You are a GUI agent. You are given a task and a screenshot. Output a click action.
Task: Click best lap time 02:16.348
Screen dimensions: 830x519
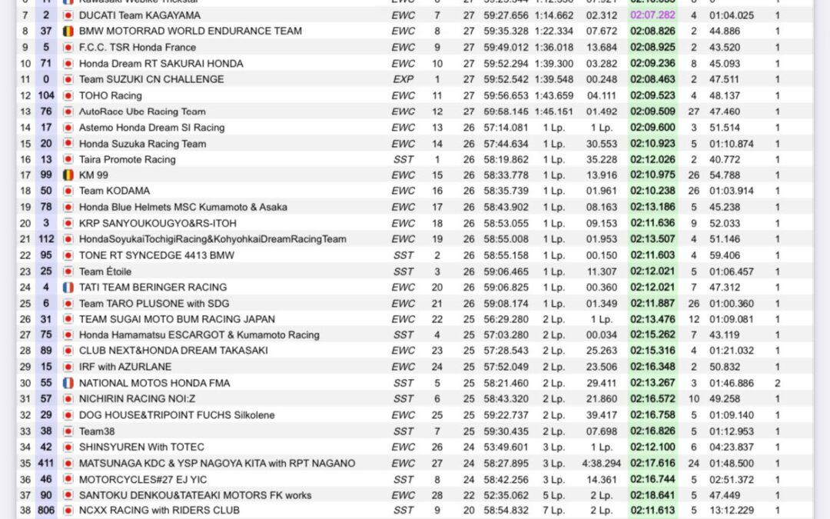pyautogui.click(x=652, y=367)
